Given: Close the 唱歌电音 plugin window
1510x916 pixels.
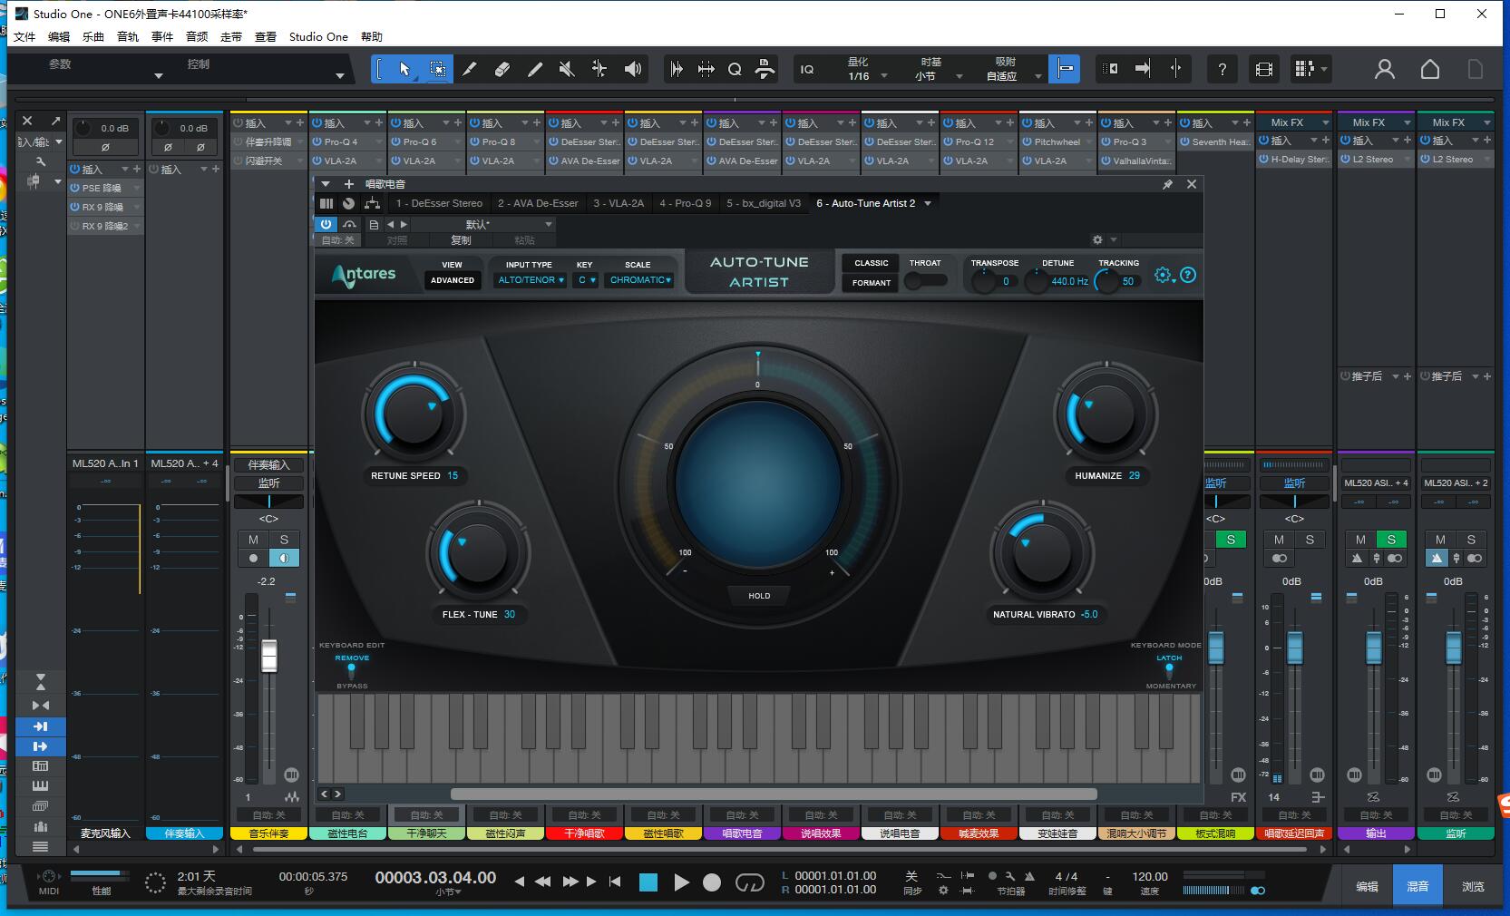Looking at the screenshot, I should (x=1192, y=184).
